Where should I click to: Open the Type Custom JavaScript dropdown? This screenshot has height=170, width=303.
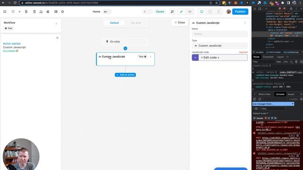click(220, 46)
